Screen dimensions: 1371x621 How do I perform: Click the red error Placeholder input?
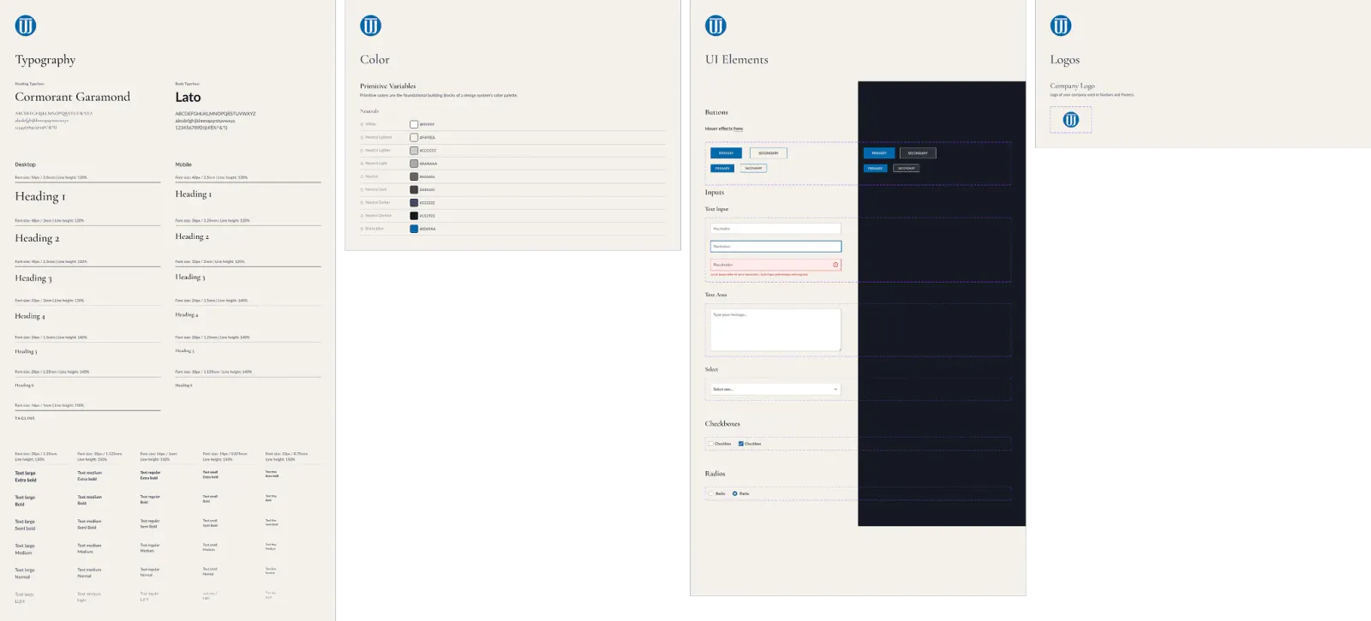pos(775,265)
